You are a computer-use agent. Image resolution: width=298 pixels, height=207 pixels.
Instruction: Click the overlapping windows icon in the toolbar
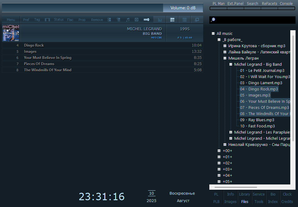pyautogui.click(x=197, y=20)
